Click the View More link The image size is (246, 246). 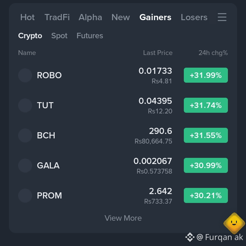pos(123,218)
